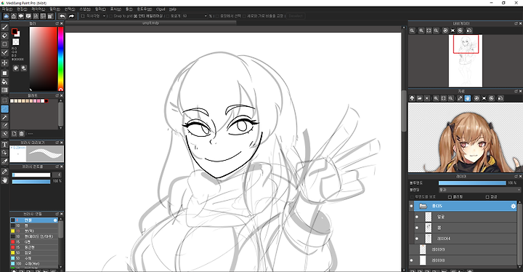523x272 pixels.
Task: Click the layer list vertical scrollbar
Action: click(x=519, y=234)
